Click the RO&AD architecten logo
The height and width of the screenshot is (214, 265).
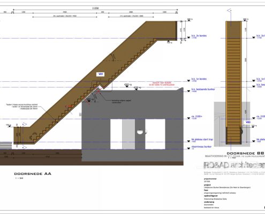pos(234,165)
